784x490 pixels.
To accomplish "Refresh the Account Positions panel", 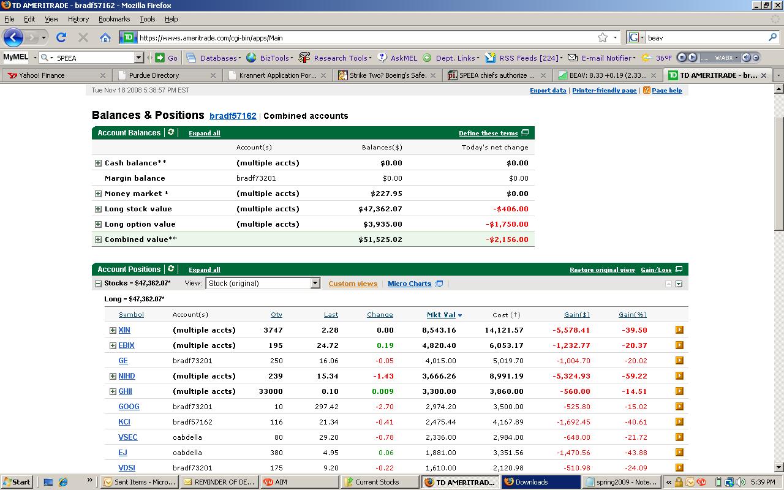I will (x=171, y=269).
